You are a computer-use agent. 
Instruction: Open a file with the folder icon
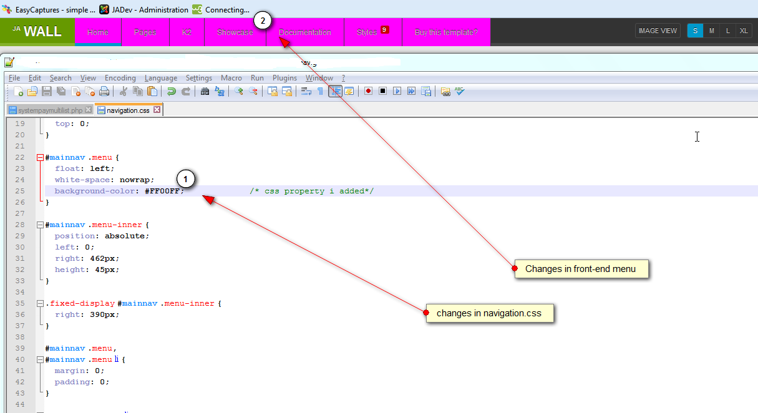pos(32,91)
